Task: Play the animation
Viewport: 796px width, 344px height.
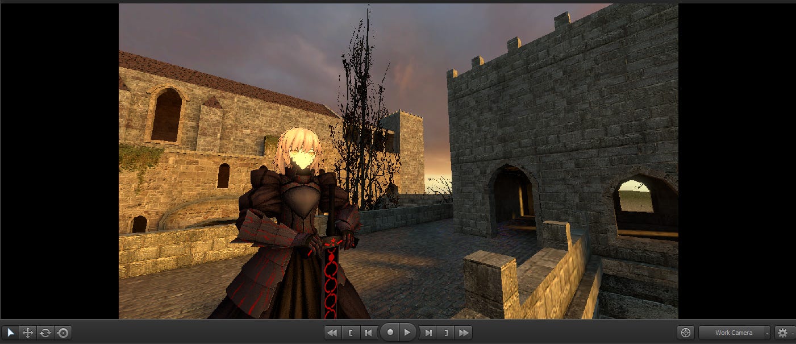Action: click(x=407, y=333)
